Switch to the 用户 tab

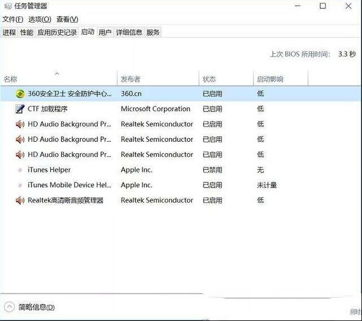(105, 32)
